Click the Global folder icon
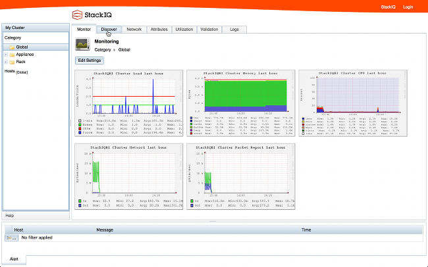This screenshot has height=267, width=428. [12, 47]
